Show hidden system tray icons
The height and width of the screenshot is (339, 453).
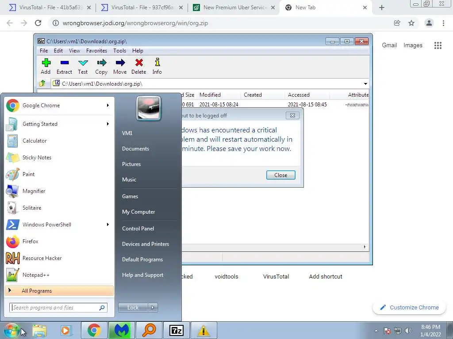point(376,331)
